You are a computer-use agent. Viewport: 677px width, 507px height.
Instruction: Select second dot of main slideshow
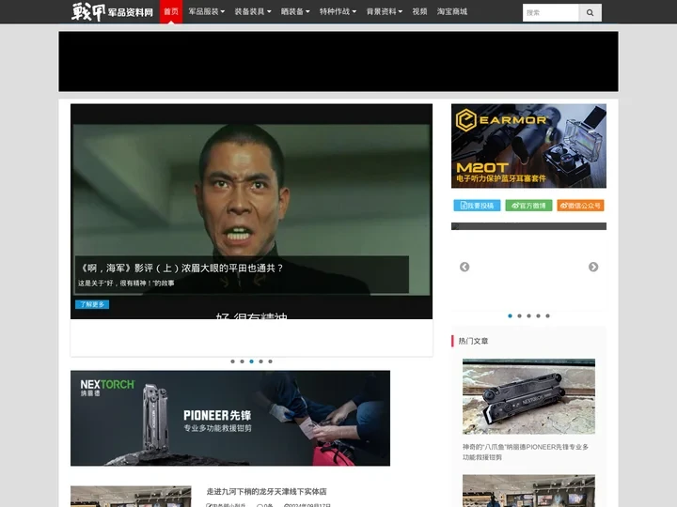tap(243, 361)
